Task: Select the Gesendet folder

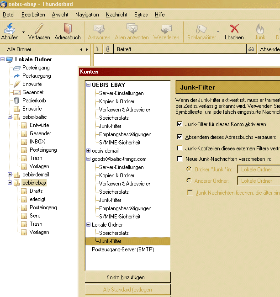Action: (33, 92)
